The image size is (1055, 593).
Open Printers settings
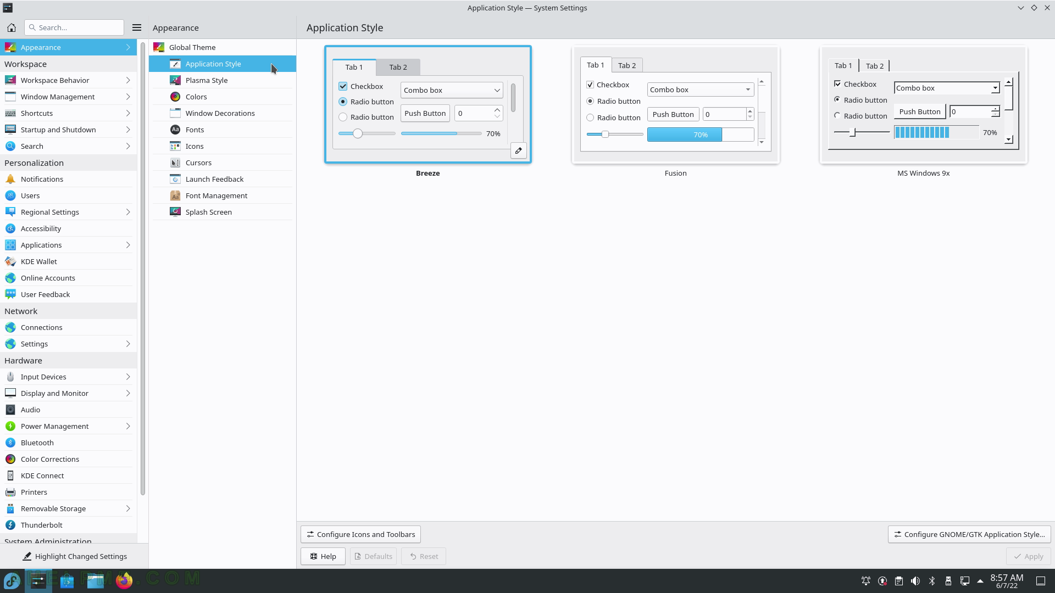tap(68, 492)
